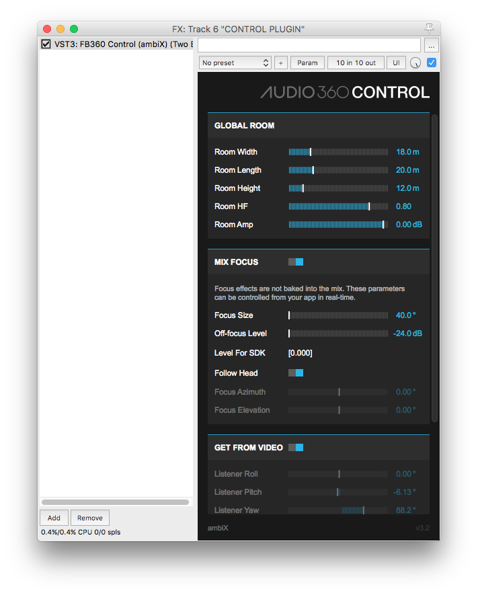Click the CPU usage status text
The width and height of the screenshot is (478, 595).
point(81,532)
